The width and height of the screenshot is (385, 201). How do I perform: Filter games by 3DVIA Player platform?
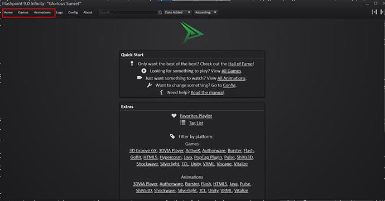click(171, 150)
